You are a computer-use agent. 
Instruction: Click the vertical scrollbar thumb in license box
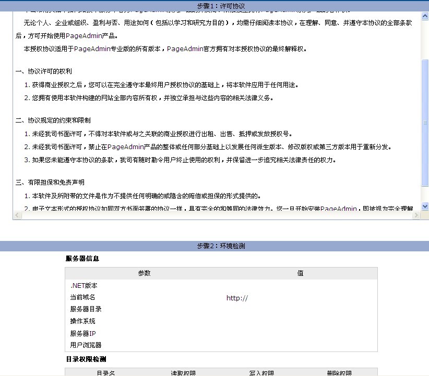[425, 123]
